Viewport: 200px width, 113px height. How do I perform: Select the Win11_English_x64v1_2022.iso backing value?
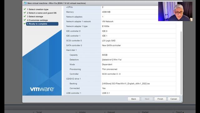pyautogui.click(x=126, y=83)
